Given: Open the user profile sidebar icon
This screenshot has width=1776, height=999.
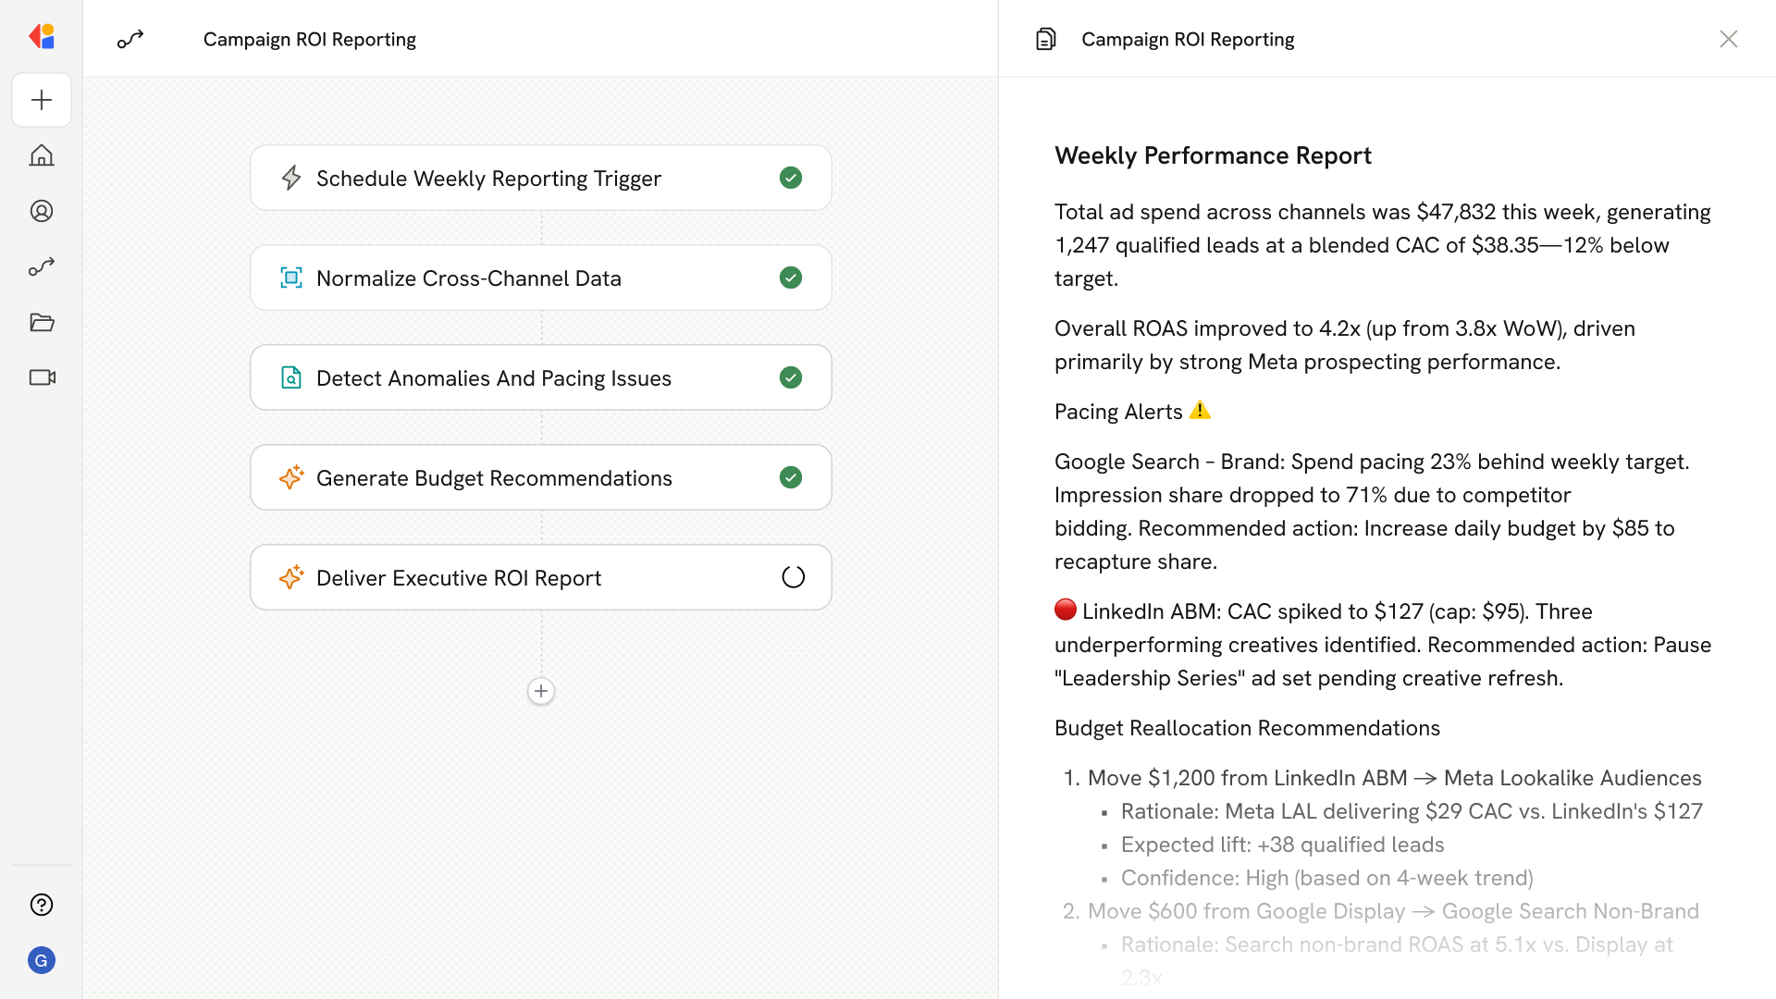Looking at the screenshot, I should click(42, 211).
